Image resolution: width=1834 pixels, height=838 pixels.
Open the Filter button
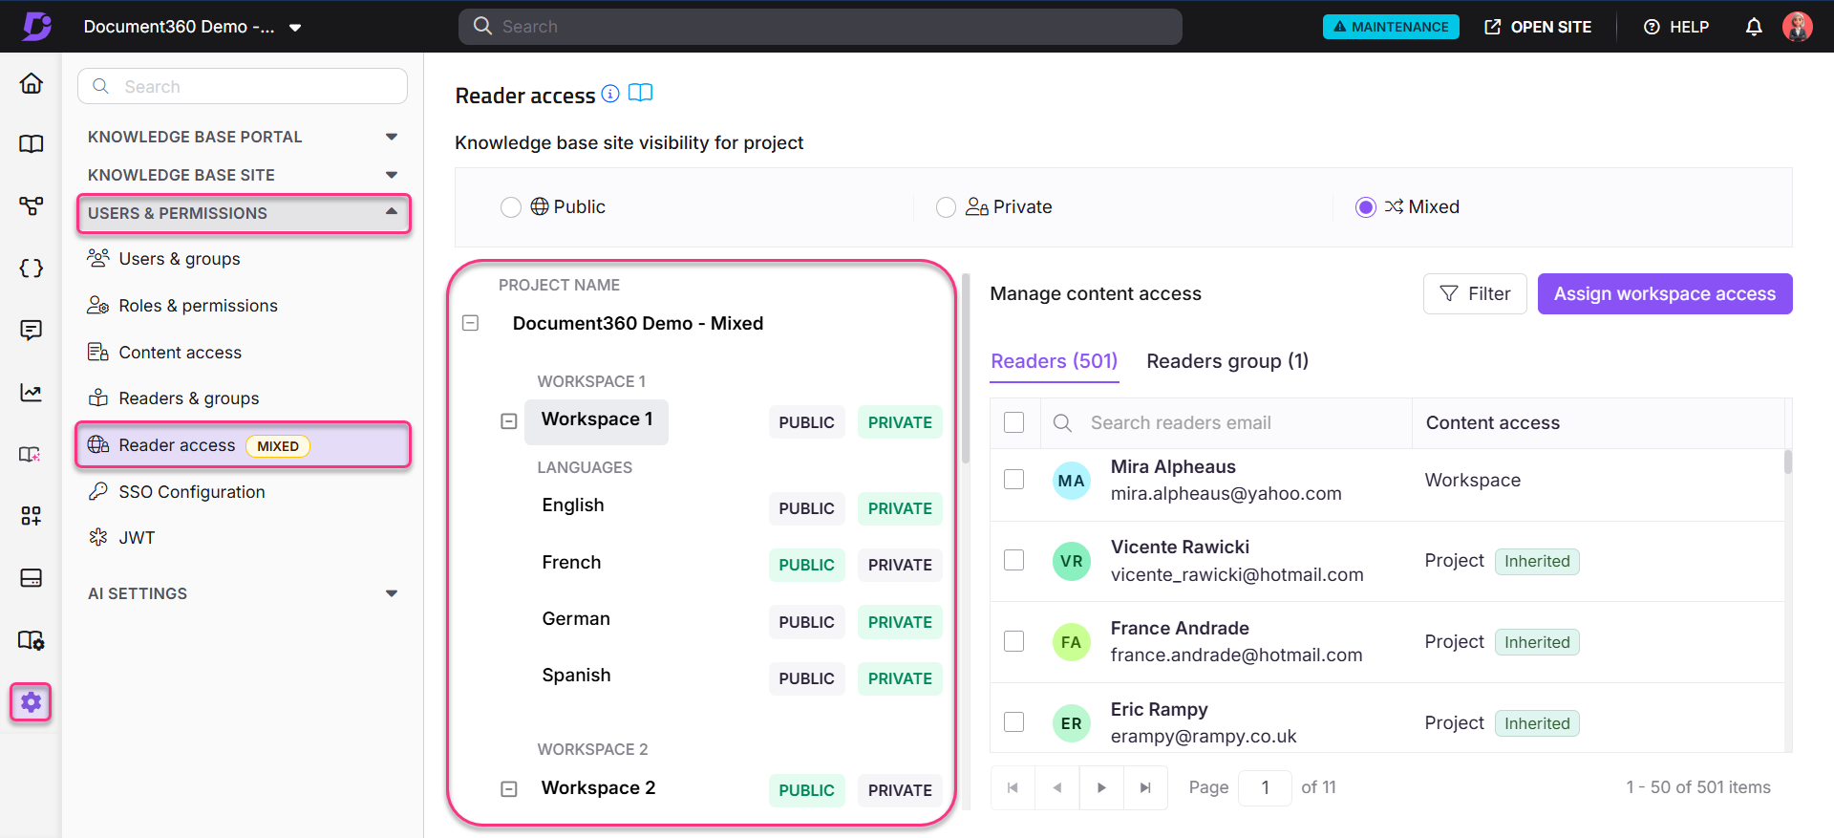[x=1475, y=294]
